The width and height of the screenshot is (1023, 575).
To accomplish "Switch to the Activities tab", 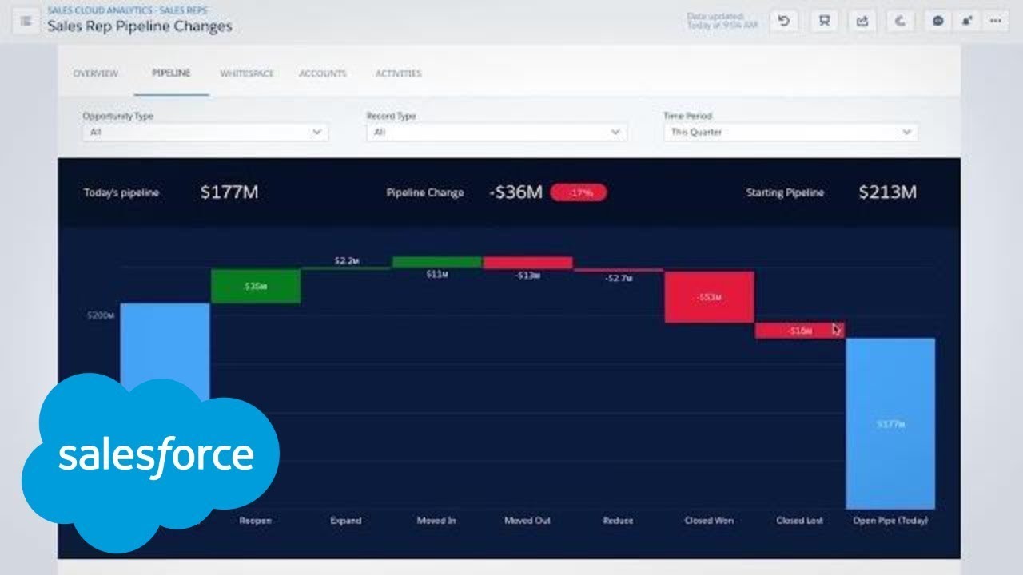I will [398, 73].
